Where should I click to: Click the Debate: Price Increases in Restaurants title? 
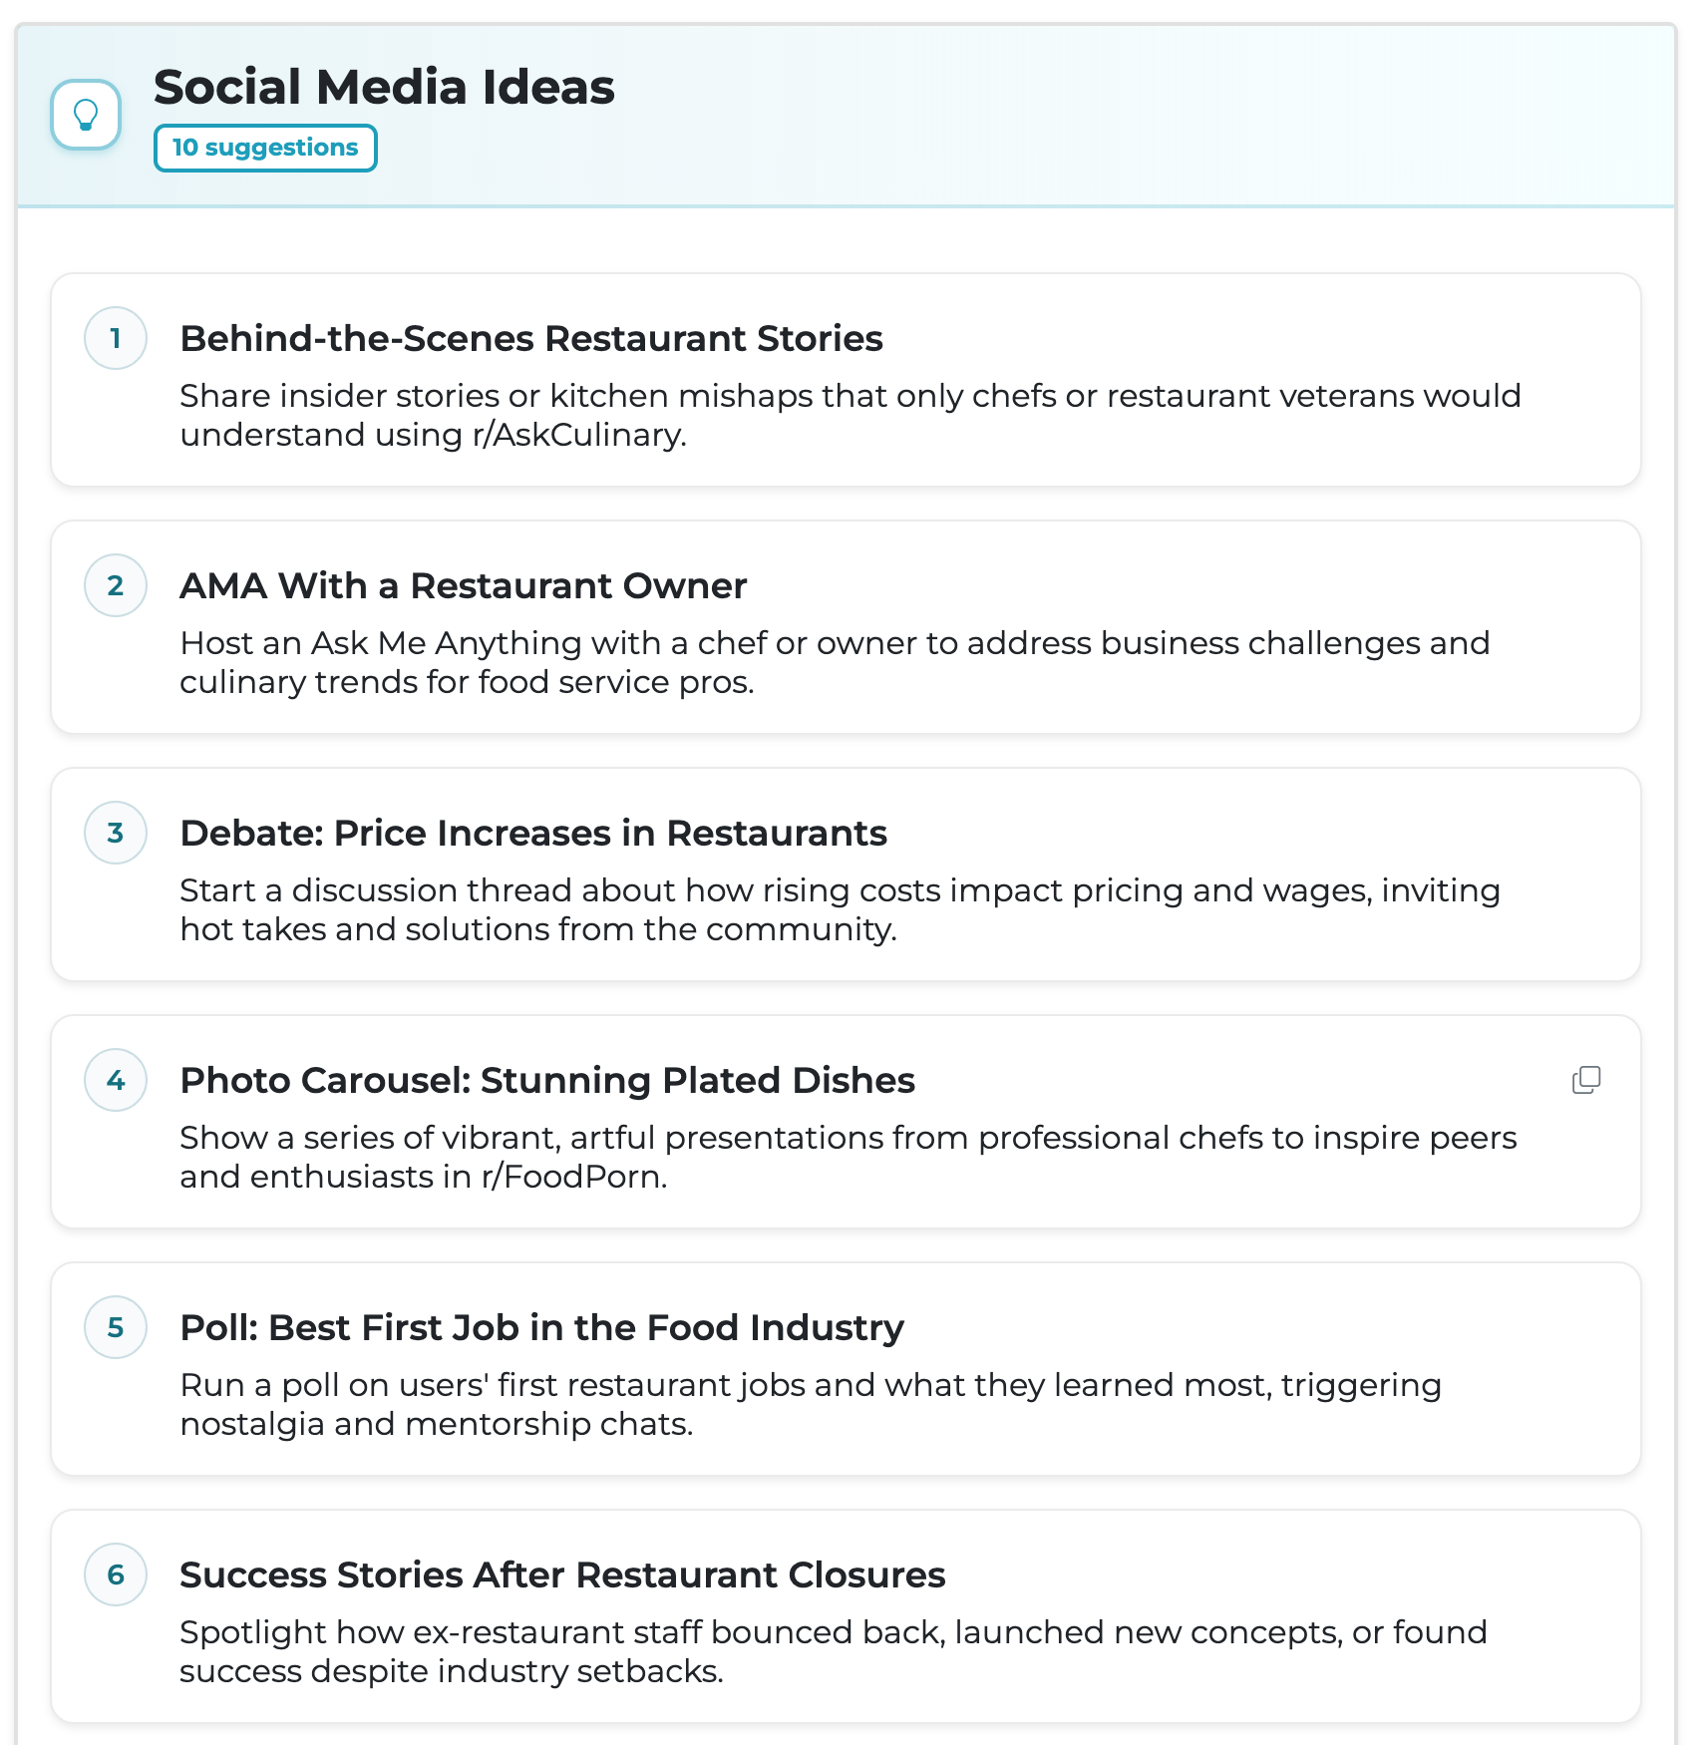click(532, 833)
